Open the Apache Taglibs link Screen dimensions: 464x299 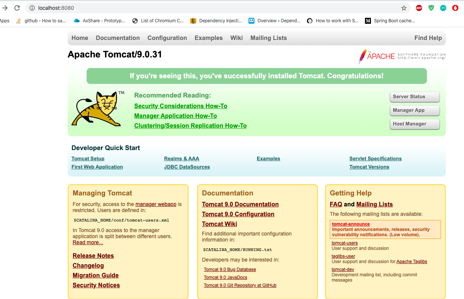click(412, 262)
